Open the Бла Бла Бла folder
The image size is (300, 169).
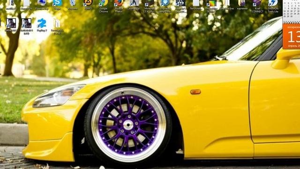pos(227,5)
